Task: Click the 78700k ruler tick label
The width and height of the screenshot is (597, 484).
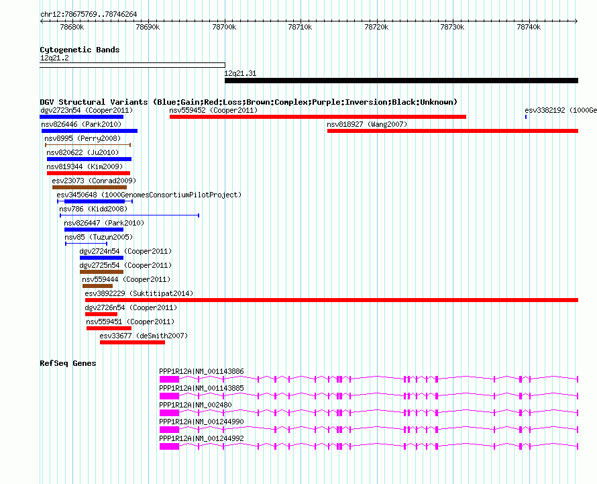Action: [224, 27]
